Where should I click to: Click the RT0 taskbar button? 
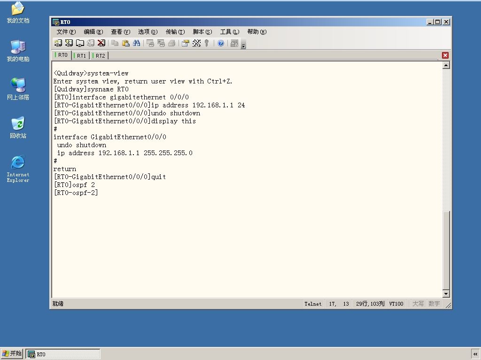[63, 354]
